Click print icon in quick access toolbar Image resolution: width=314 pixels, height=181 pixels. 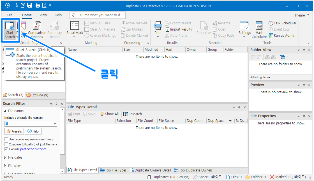(x=38, y=6)
